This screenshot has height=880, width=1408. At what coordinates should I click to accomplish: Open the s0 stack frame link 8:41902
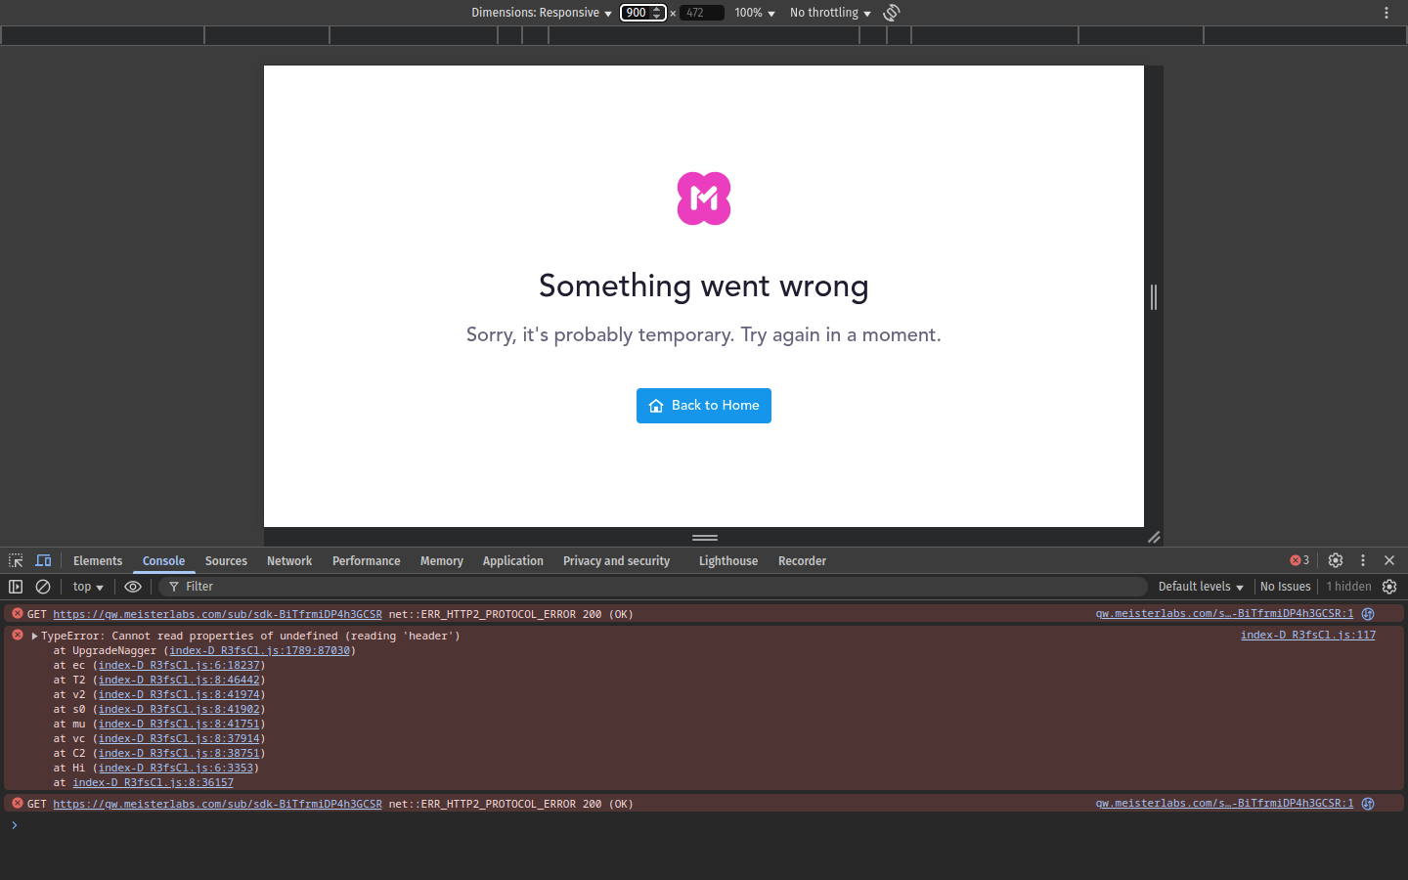(x=179, y=709)
